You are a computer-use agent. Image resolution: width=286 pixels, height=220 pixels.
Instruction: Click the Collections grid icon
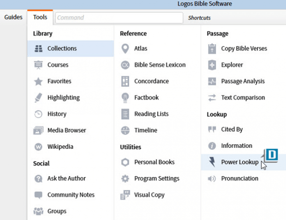39,49
